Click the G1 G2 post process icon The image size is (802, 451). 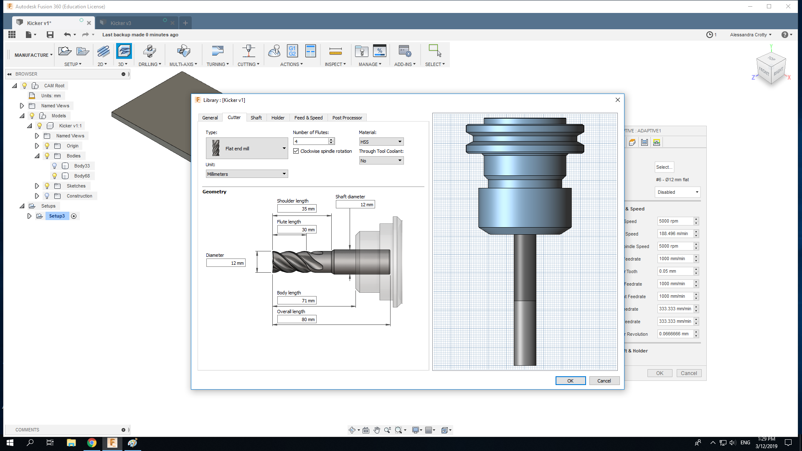click(x=292, y=51)
